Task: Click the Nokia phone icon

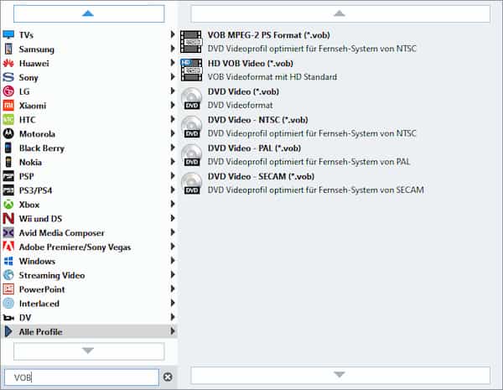Action: [8, 162]
